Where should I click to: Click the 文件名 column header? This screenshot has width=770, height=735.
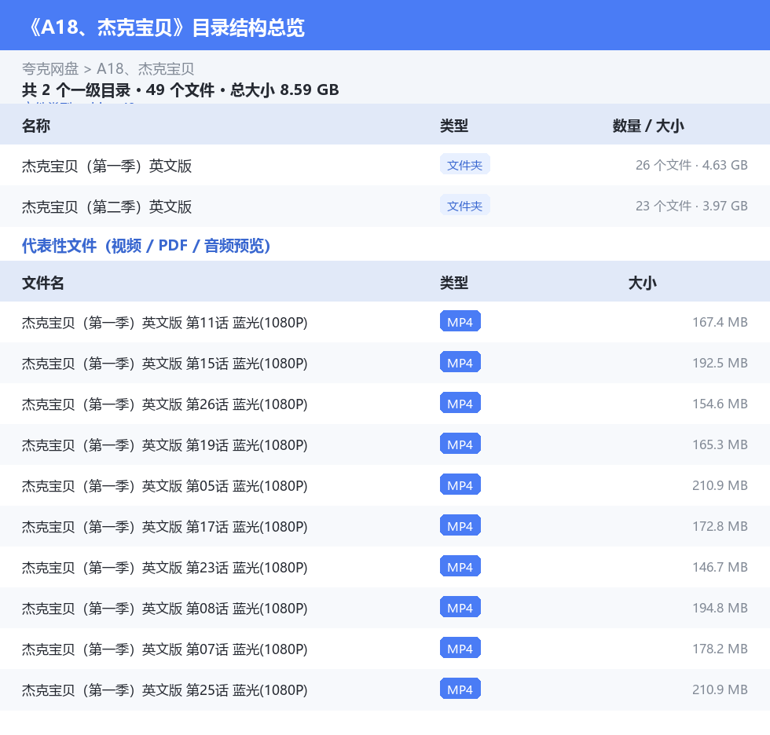pos(42,283)
